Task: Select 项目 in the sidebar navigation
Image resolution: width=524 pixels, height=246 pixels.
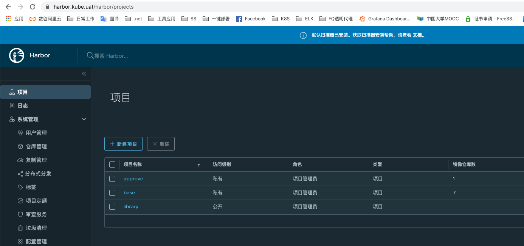Action: click(23, 92)
